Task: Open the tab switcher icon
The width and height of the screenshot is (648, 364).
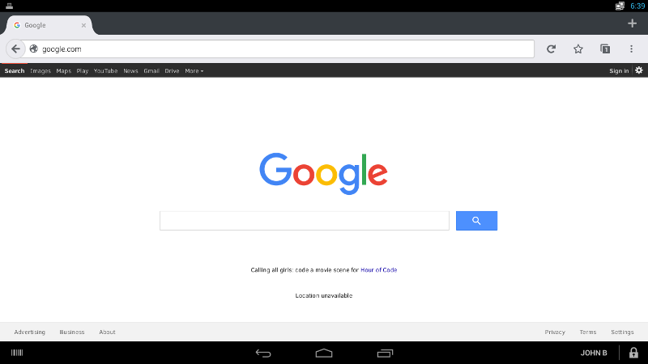Action: pyautogui.click(x=605, y=49)
